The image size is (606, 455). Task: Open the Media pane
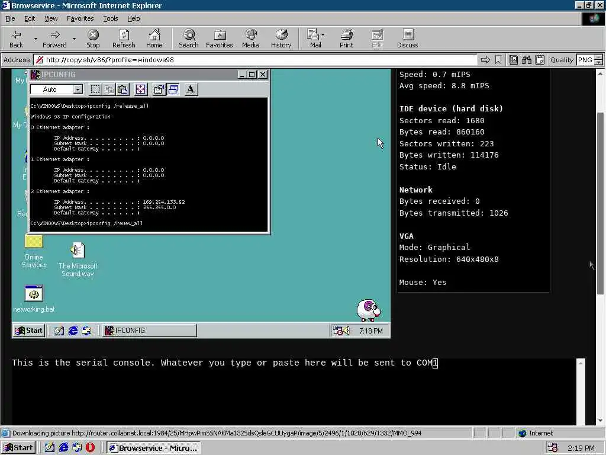click(x=250, y=39)
